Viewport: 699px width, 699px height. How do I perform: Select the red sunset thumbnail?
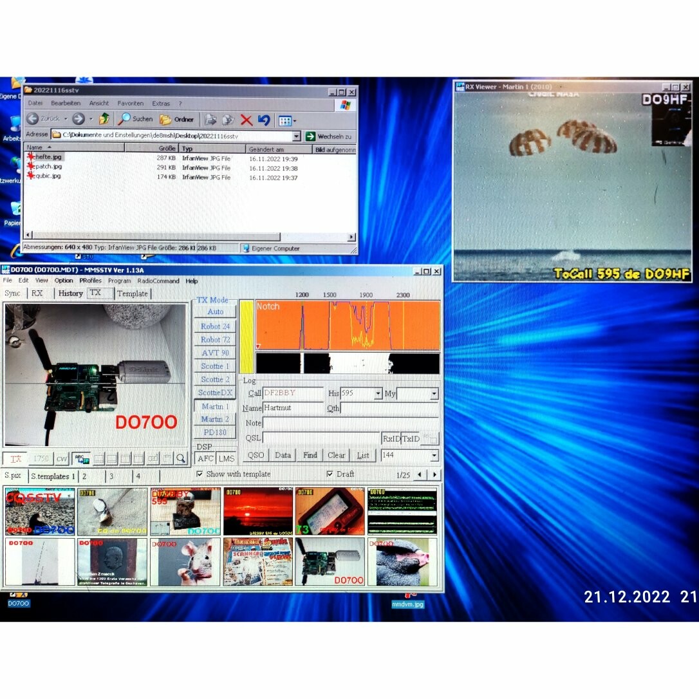257,511
